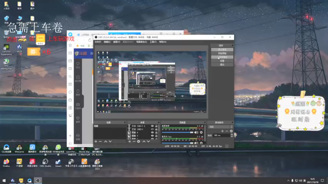This screenshot has width=328, height=184.
Task: Open 场景集合(S) menu in OBS
Action: 141,42
